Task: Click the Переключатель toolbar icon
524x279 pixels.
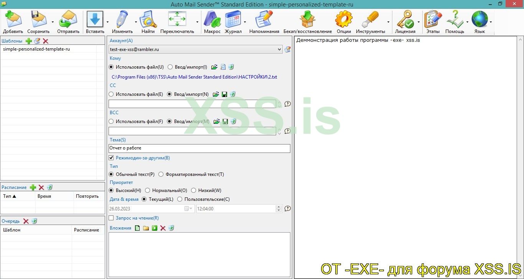Action: point(177,19)
